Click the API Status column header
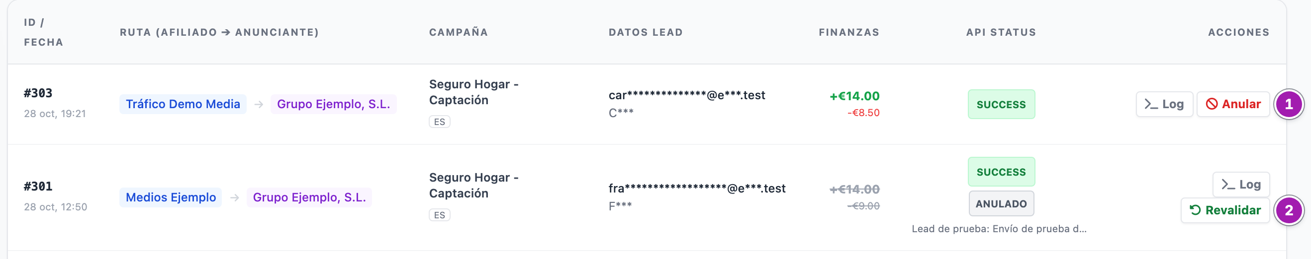Screen dimensions: 1311x259 1001,33
